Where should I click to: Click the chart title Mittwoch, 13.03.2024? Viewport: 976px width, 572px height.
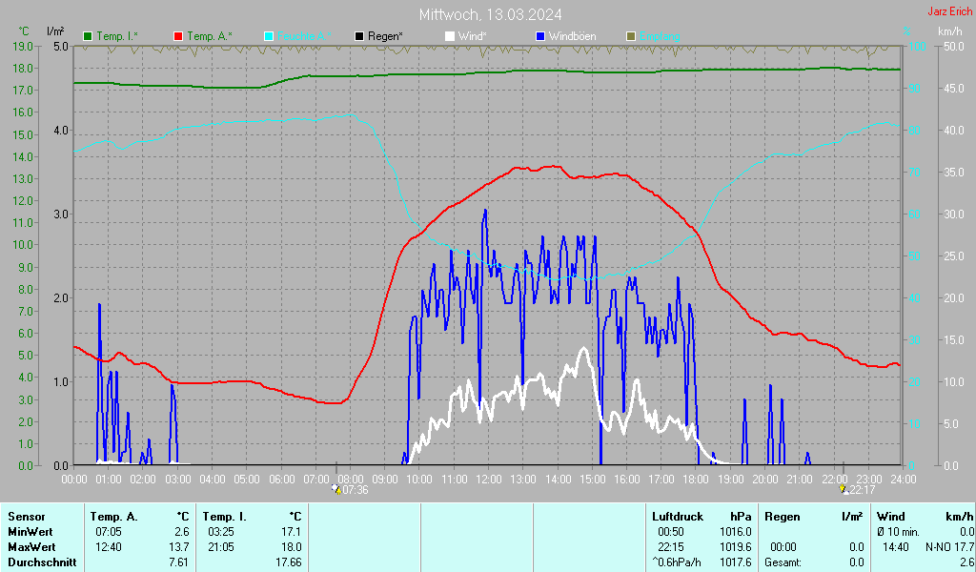(x=490, y=14)
